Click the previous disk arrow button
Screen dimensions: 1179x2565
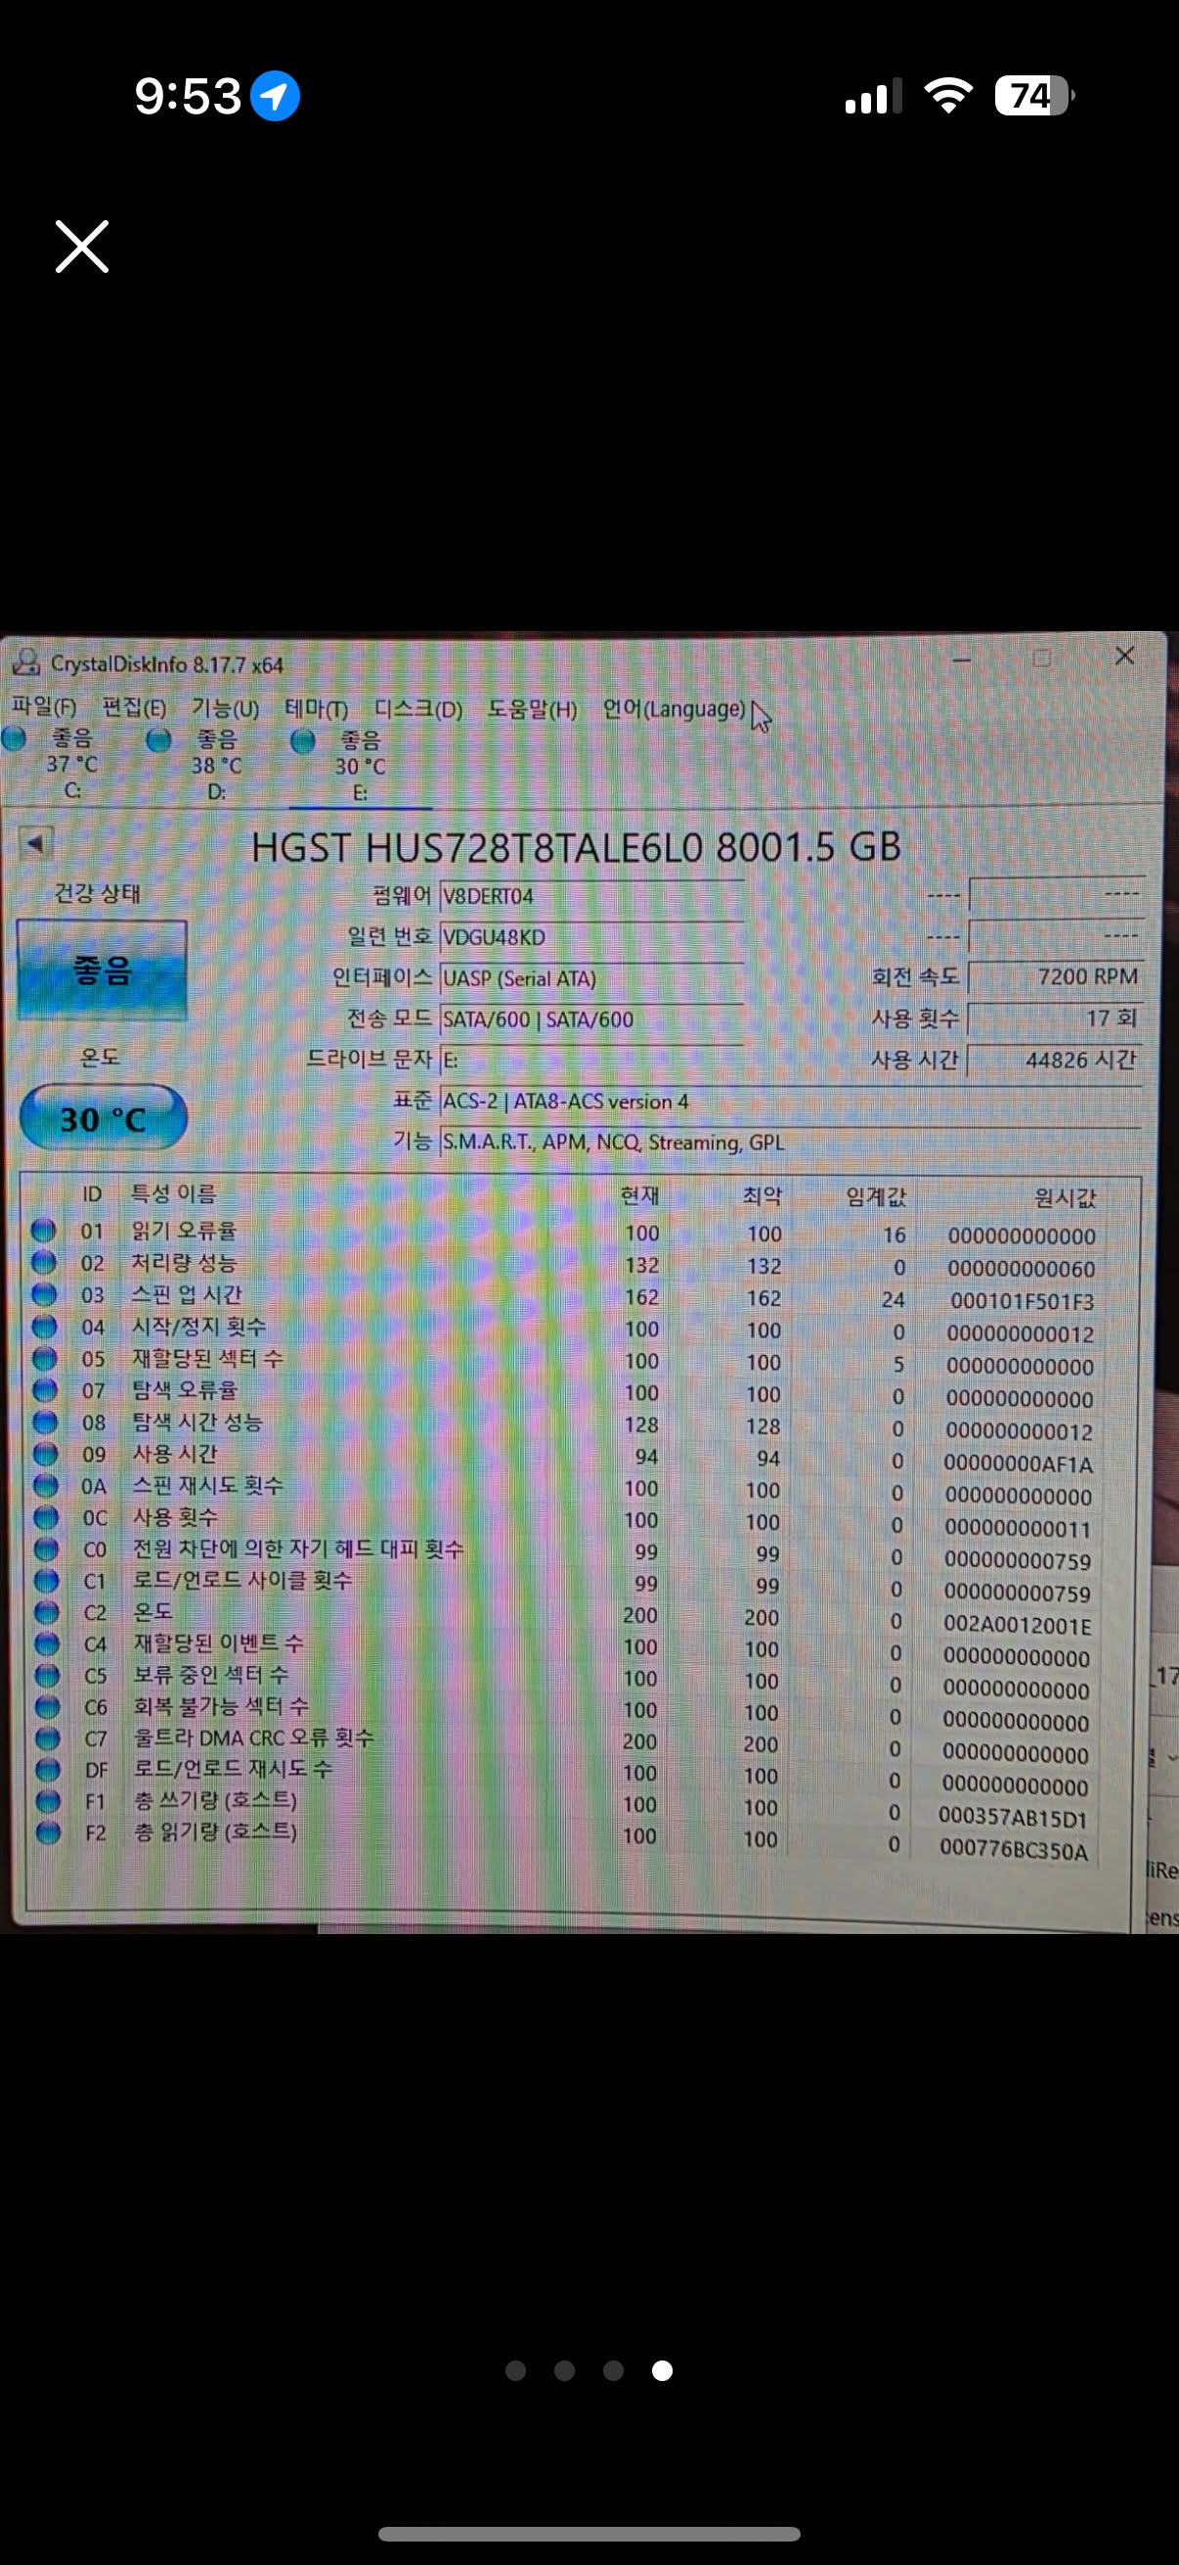[x=36, y=844]
